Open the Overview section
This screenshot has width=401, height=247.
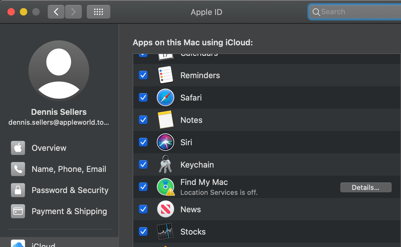coord(49,148)
